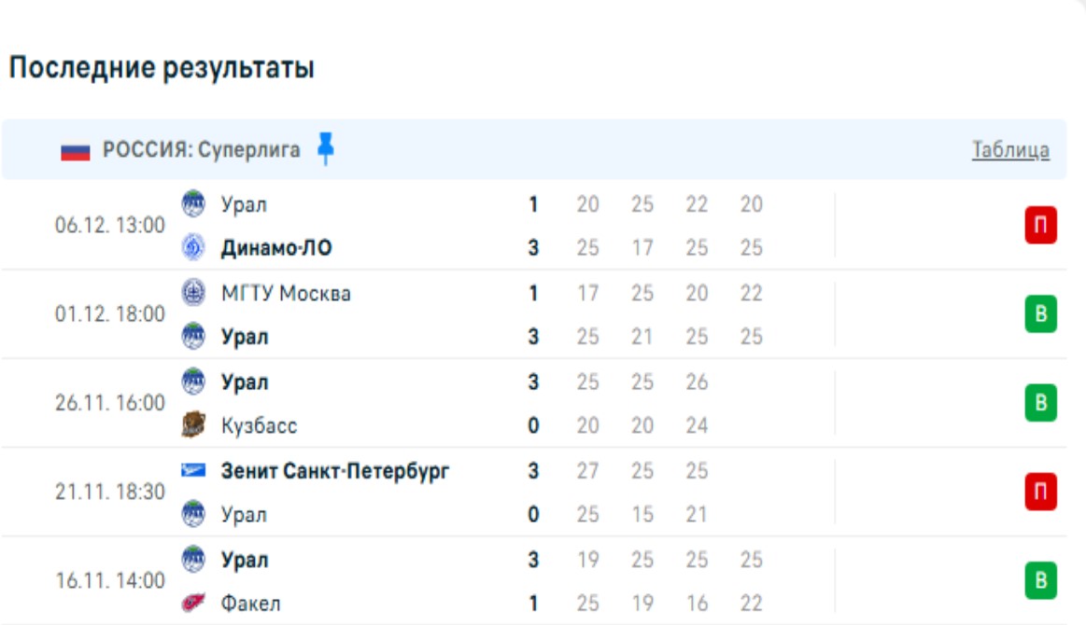Click the green В badge for 16.11 match

(1040, 581)
